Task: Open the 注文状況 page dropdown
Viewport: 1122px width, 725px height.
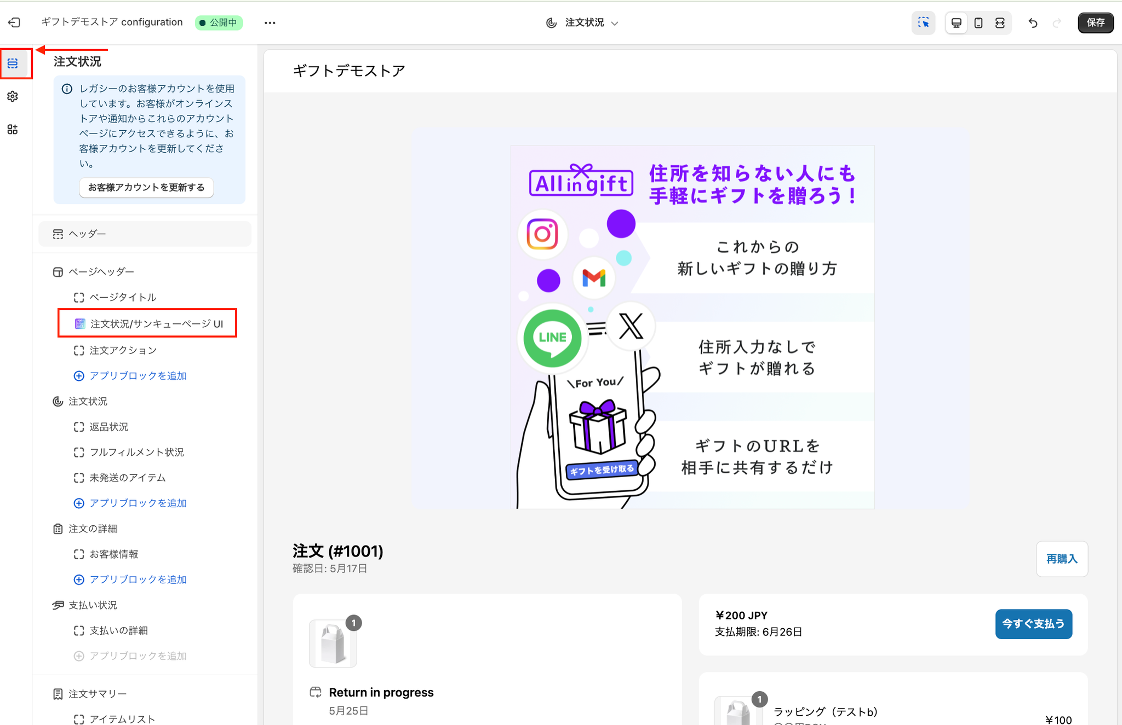Action: point(584,22)
